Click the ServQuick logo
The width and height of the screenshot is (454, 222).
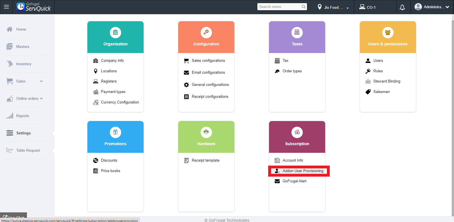[33, 7]
